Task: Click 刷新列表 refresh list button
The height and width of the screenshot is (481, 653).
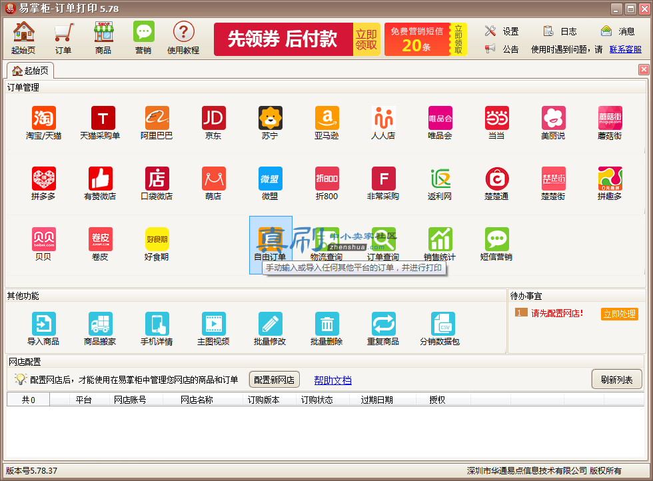Action: (x=616, y=379)
